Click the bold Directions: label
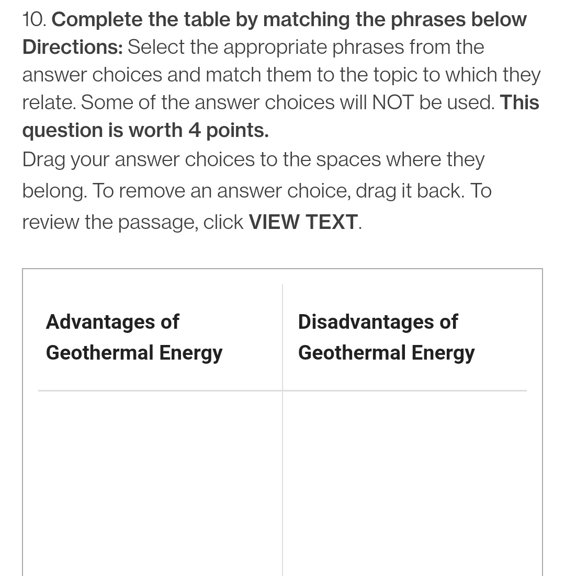 pyautogui.click(x=72, y=47)
